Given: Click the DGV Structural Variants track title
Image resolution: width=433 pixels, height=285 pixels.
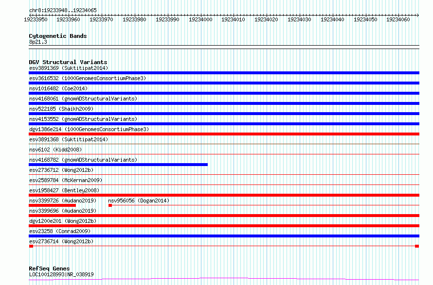Looking at the screenshot, I should pyautogui.click(x=68, y=62).
